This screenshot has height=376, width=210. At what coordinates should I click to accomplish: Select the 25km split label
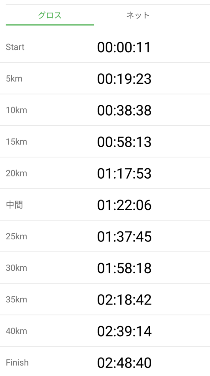tap(16, 237)
